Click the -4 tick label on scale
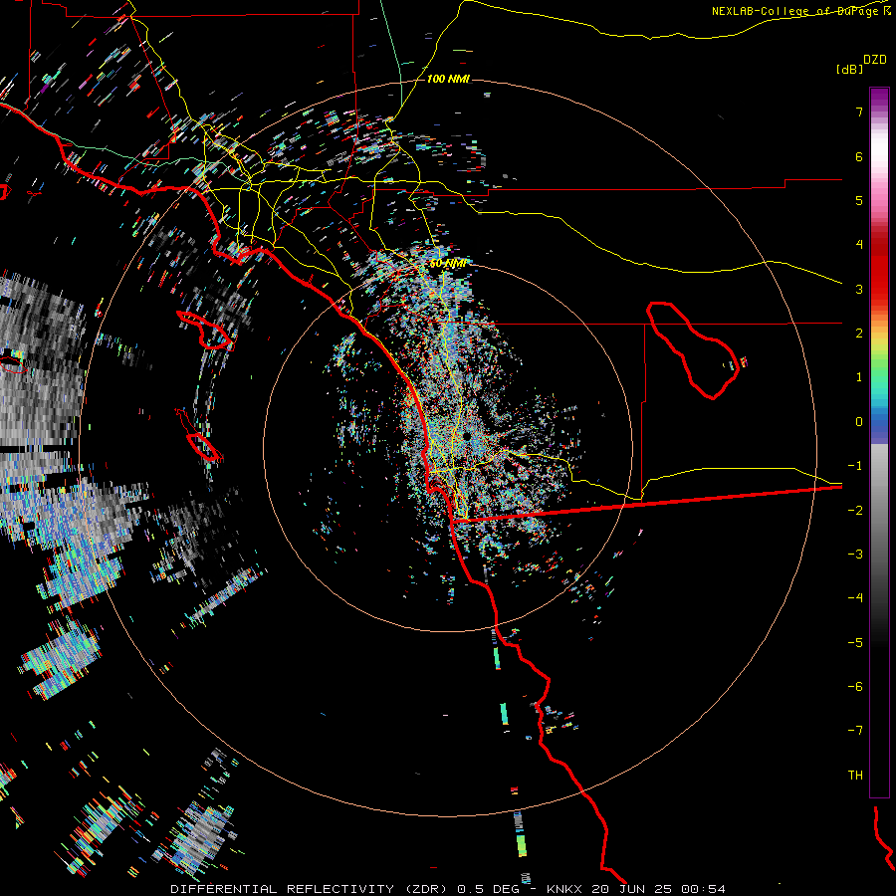Image resolution: width=896 pixels, height=896 pixels. pos(855,597)
